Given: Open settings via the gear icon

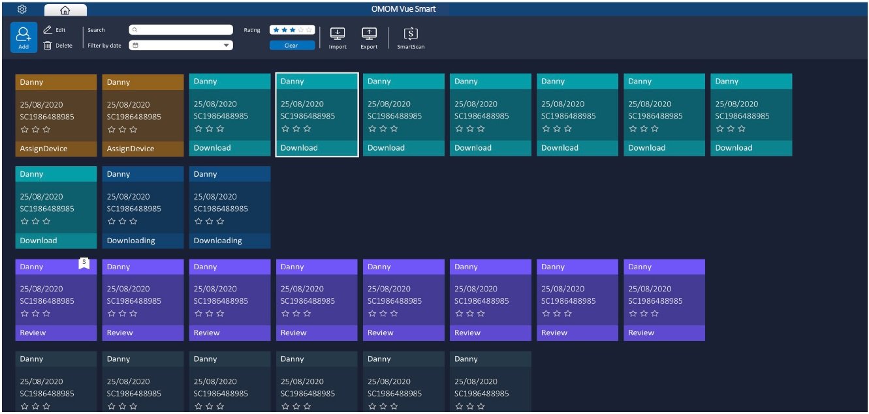Looking at the screenshot, I should click(22, 9).
